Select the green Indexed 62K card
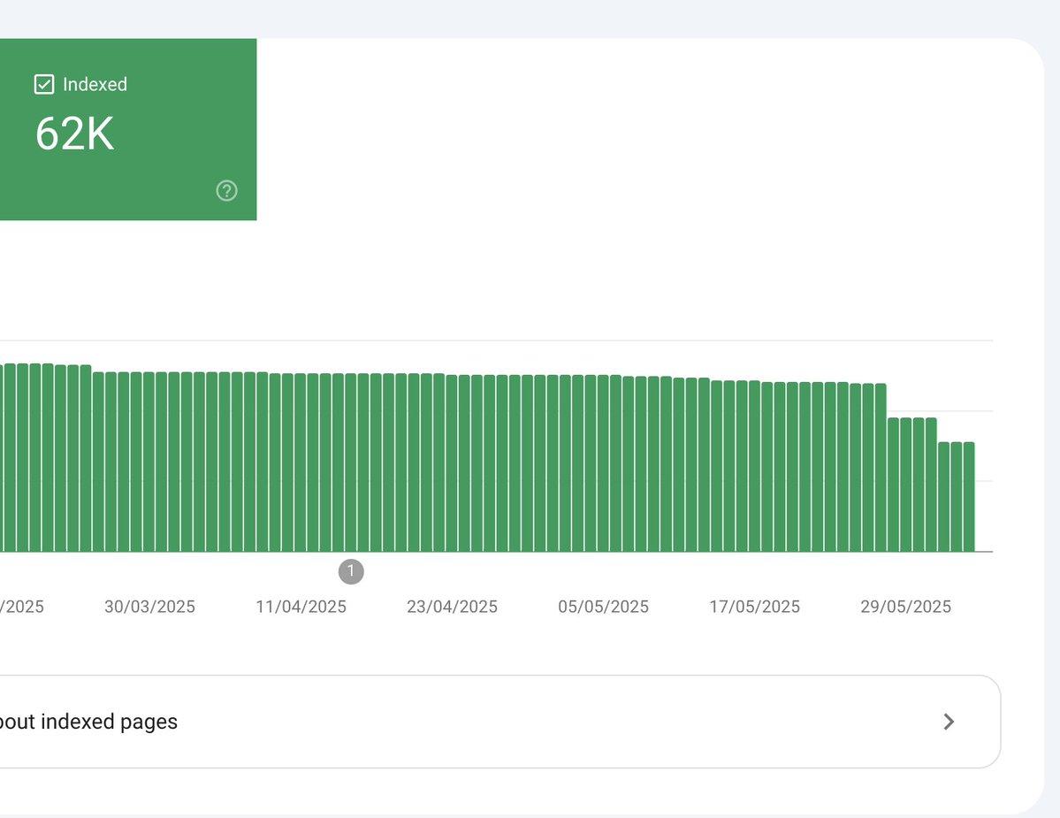This screenshot has width=1060, height=818. [x=128, y=129]
